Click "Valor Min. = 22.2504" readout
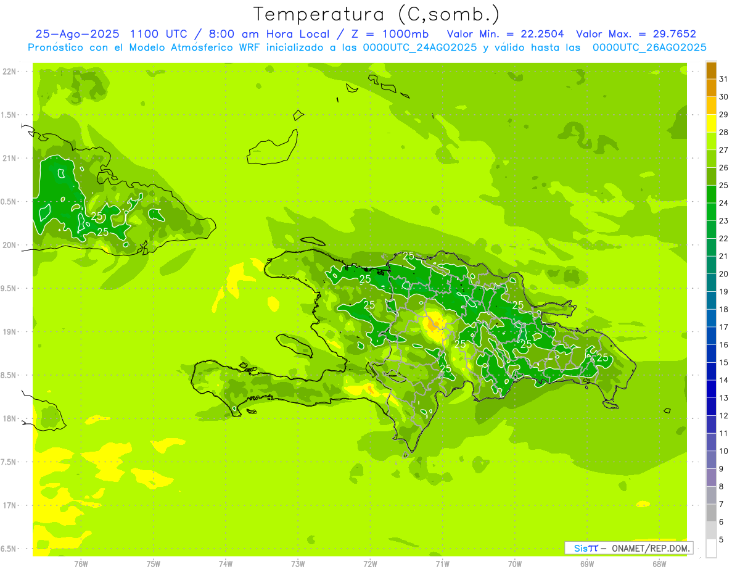The width and height of the screenshot is (740, 572). point(505,34)
